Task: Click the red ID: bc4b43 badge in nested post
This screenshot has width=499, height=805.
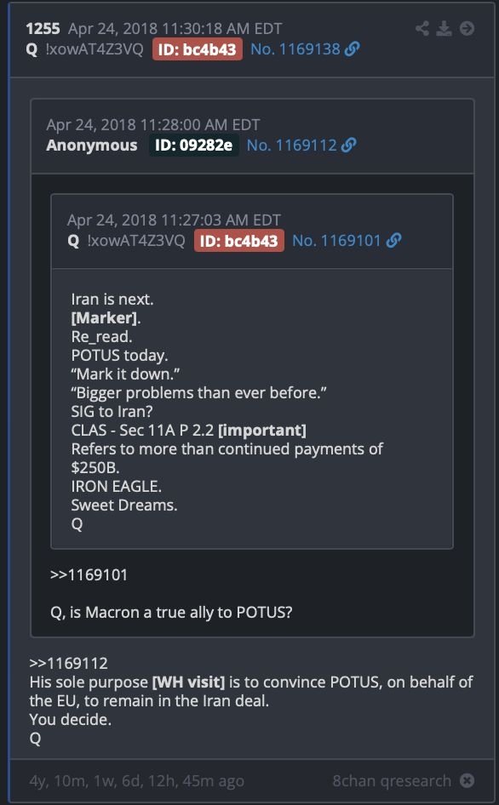Action: [x=239, y=241]
